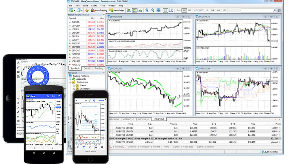Open the Charts menu
Viewport: 289px width, 164px height.
(x=94, y=6)
